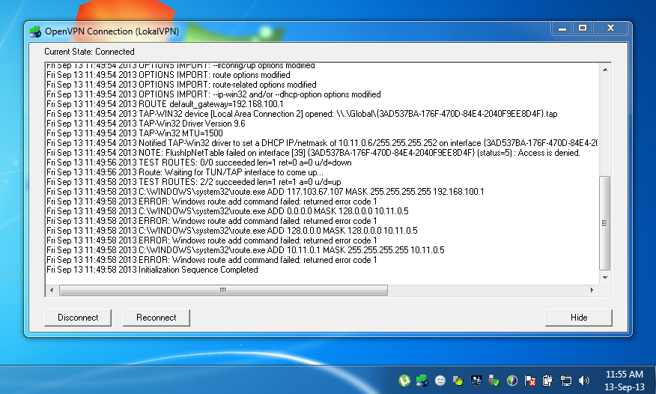656x394 pixels.
Task: Maximize the OpenVPN Connection window
Action: click(583, 28)
